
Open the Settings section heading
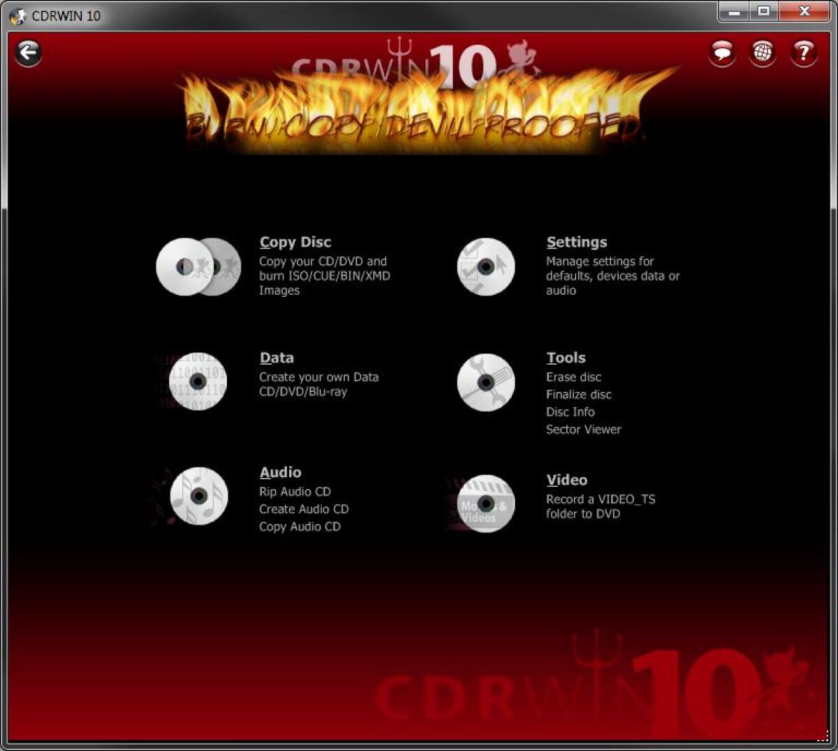click(x=577, y=242)
